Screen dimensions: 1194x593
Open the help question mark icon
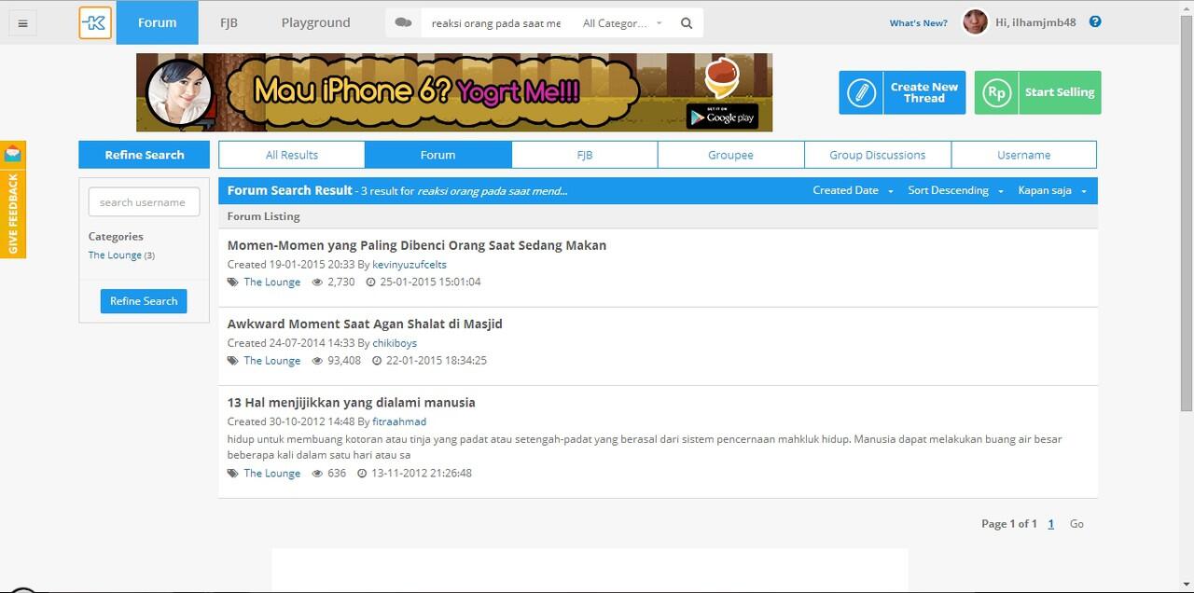1095,21
